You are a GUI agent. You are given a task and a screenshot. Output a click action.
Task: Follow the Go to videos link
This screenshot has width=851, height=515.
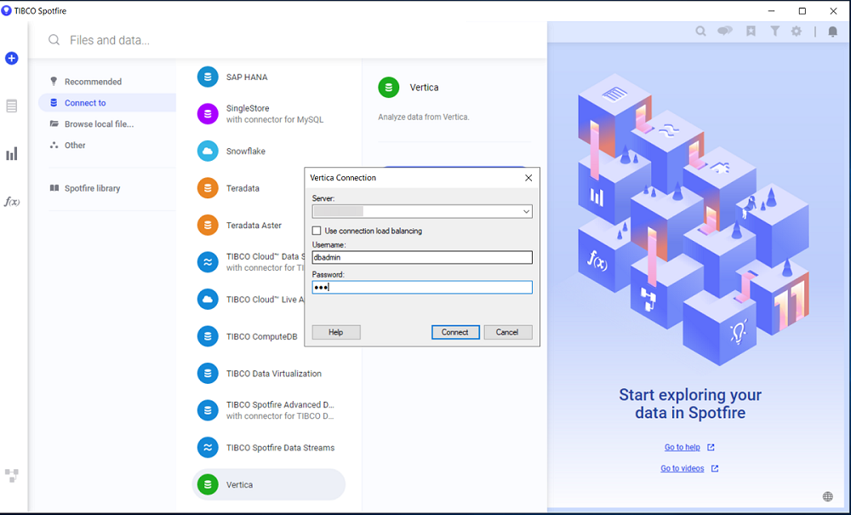tap(684, 467)
